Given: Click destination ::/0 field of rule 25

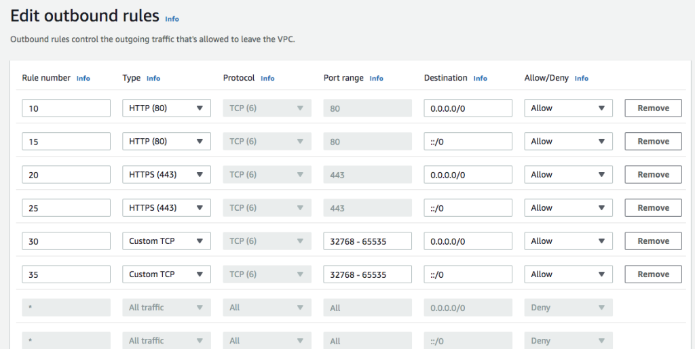Looking at the screenshot, I should click(468, 207).
